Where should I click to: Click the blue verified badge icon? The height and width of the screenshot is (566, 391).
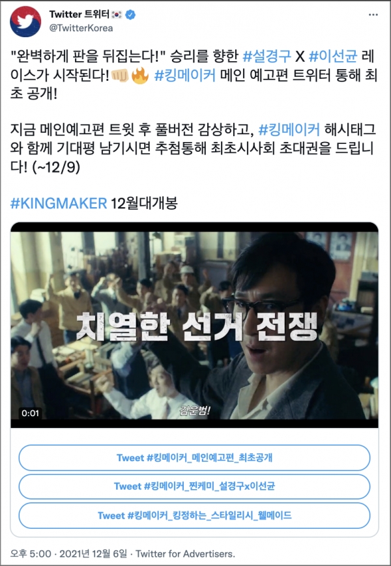(130, 15)
